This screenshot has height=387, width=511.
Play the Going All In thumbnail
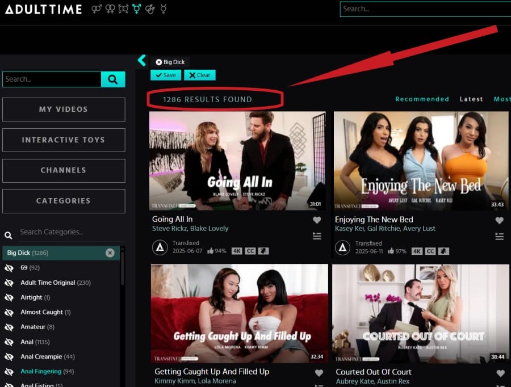point(237,161)
